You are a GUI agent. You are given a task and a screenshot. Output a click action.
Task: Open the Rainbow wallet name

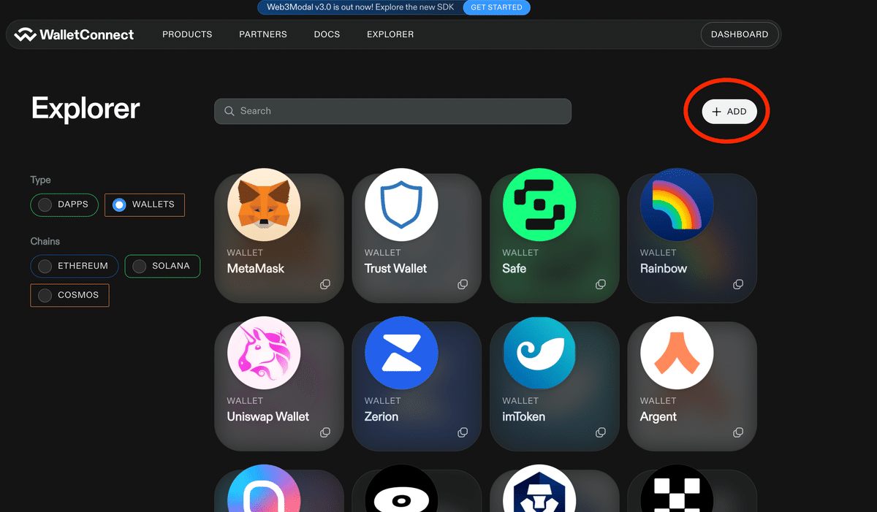click(664, 268)
